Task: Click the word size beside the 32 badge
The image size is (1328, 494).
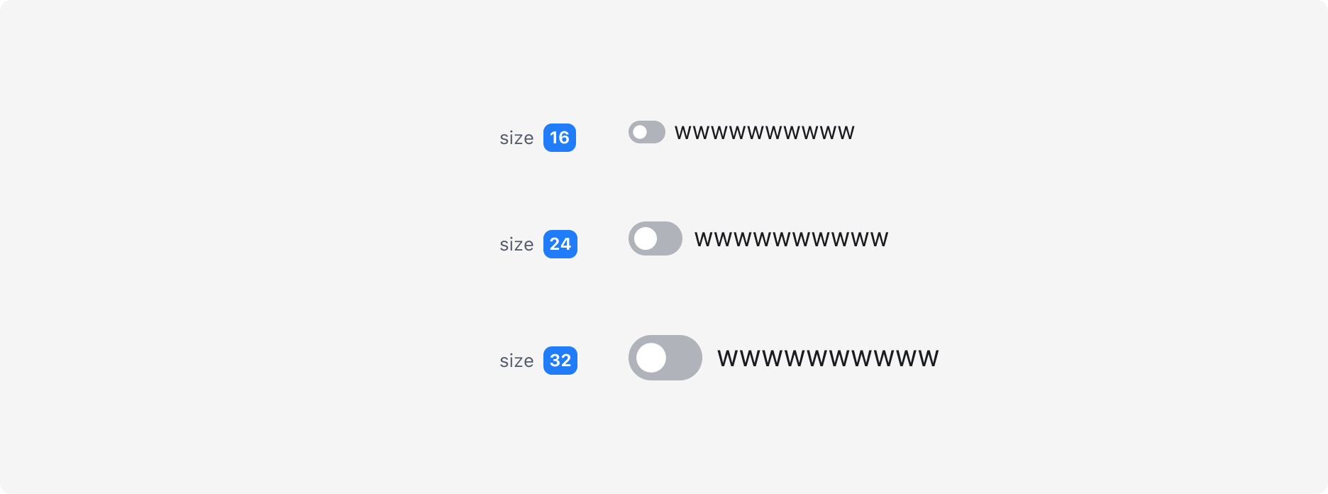Action: point(516,361)
